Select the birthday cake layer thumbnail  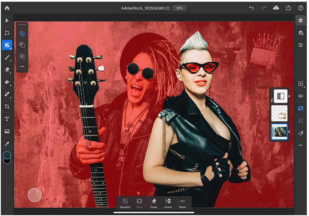[x=279, y=113]
